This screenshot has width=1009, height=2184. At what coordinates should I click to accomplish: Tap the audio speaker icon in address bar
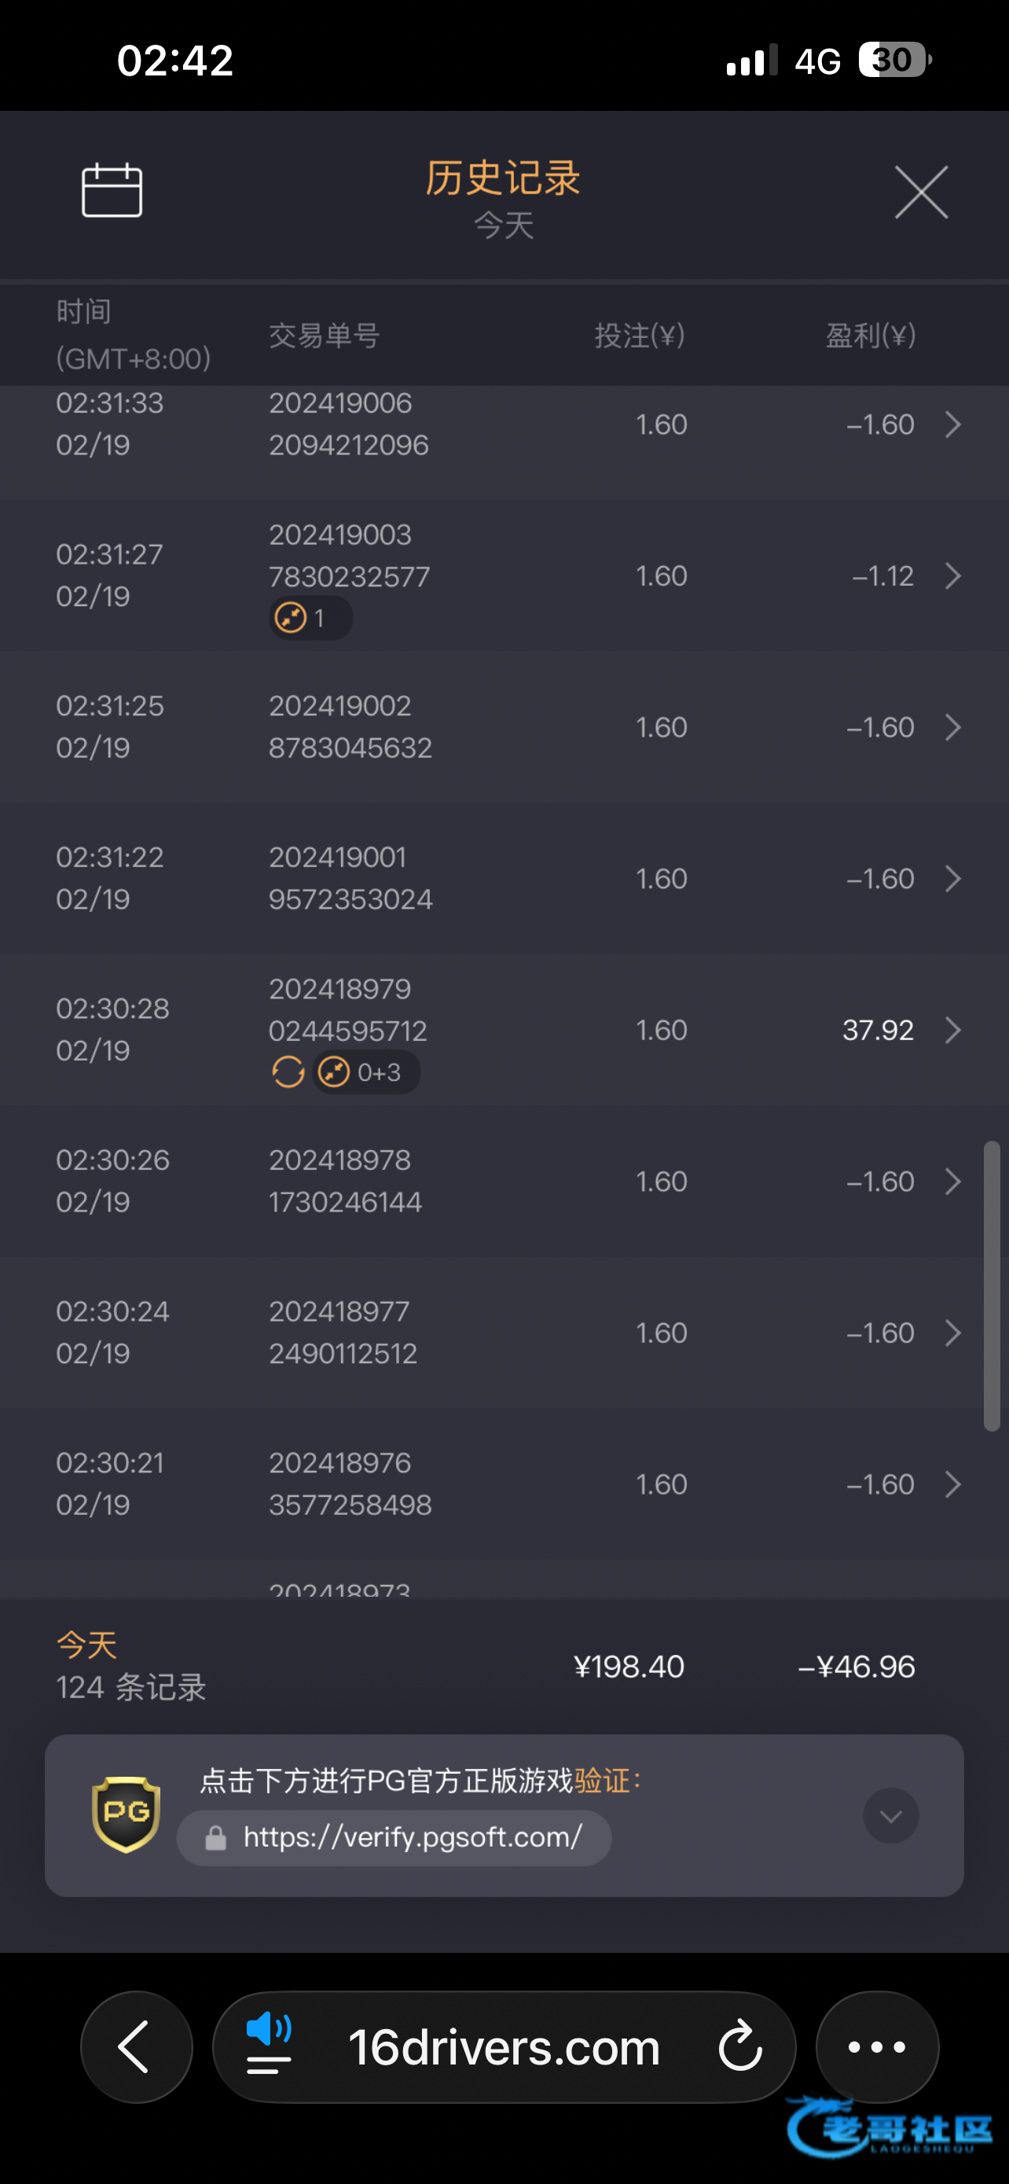click(x=269, y=2045)
